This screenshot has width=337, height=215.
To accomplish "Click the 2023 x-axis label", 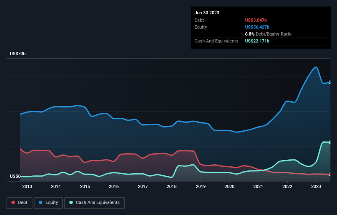I will coord(316,186).
